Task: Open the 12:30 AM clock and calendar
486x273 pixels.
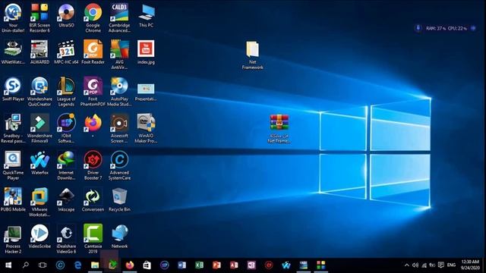Action: click(470, 265)
